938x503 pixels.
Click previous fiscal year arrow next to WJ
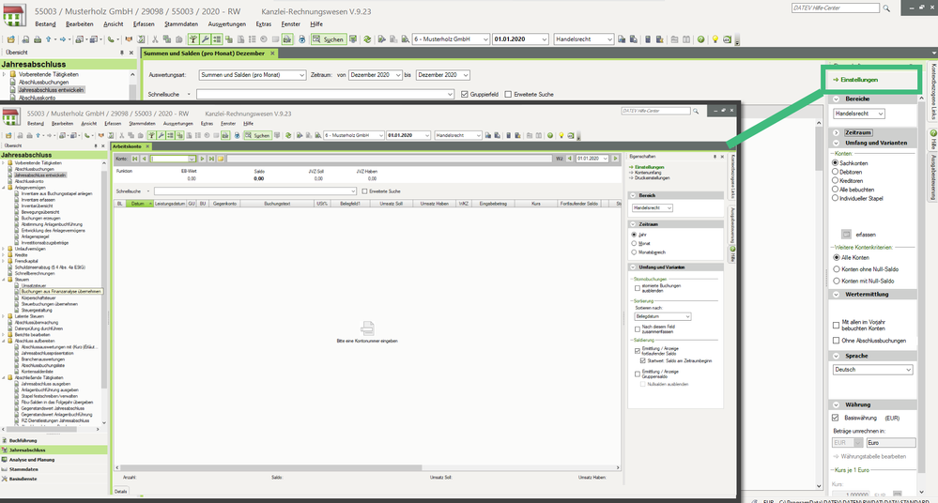point(570,159)
